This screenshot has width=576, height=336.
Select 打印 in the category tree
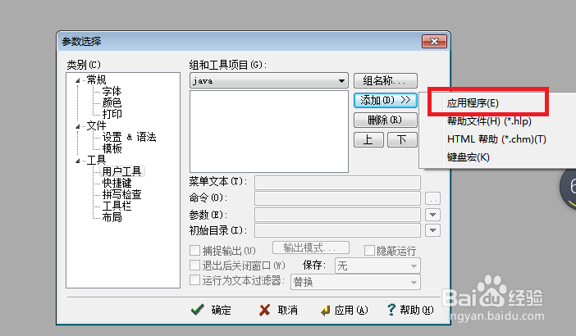coord(112,114)
